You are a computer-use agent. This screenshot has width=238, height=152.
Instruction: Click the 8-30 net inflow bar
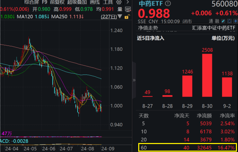tap(207, 75)
